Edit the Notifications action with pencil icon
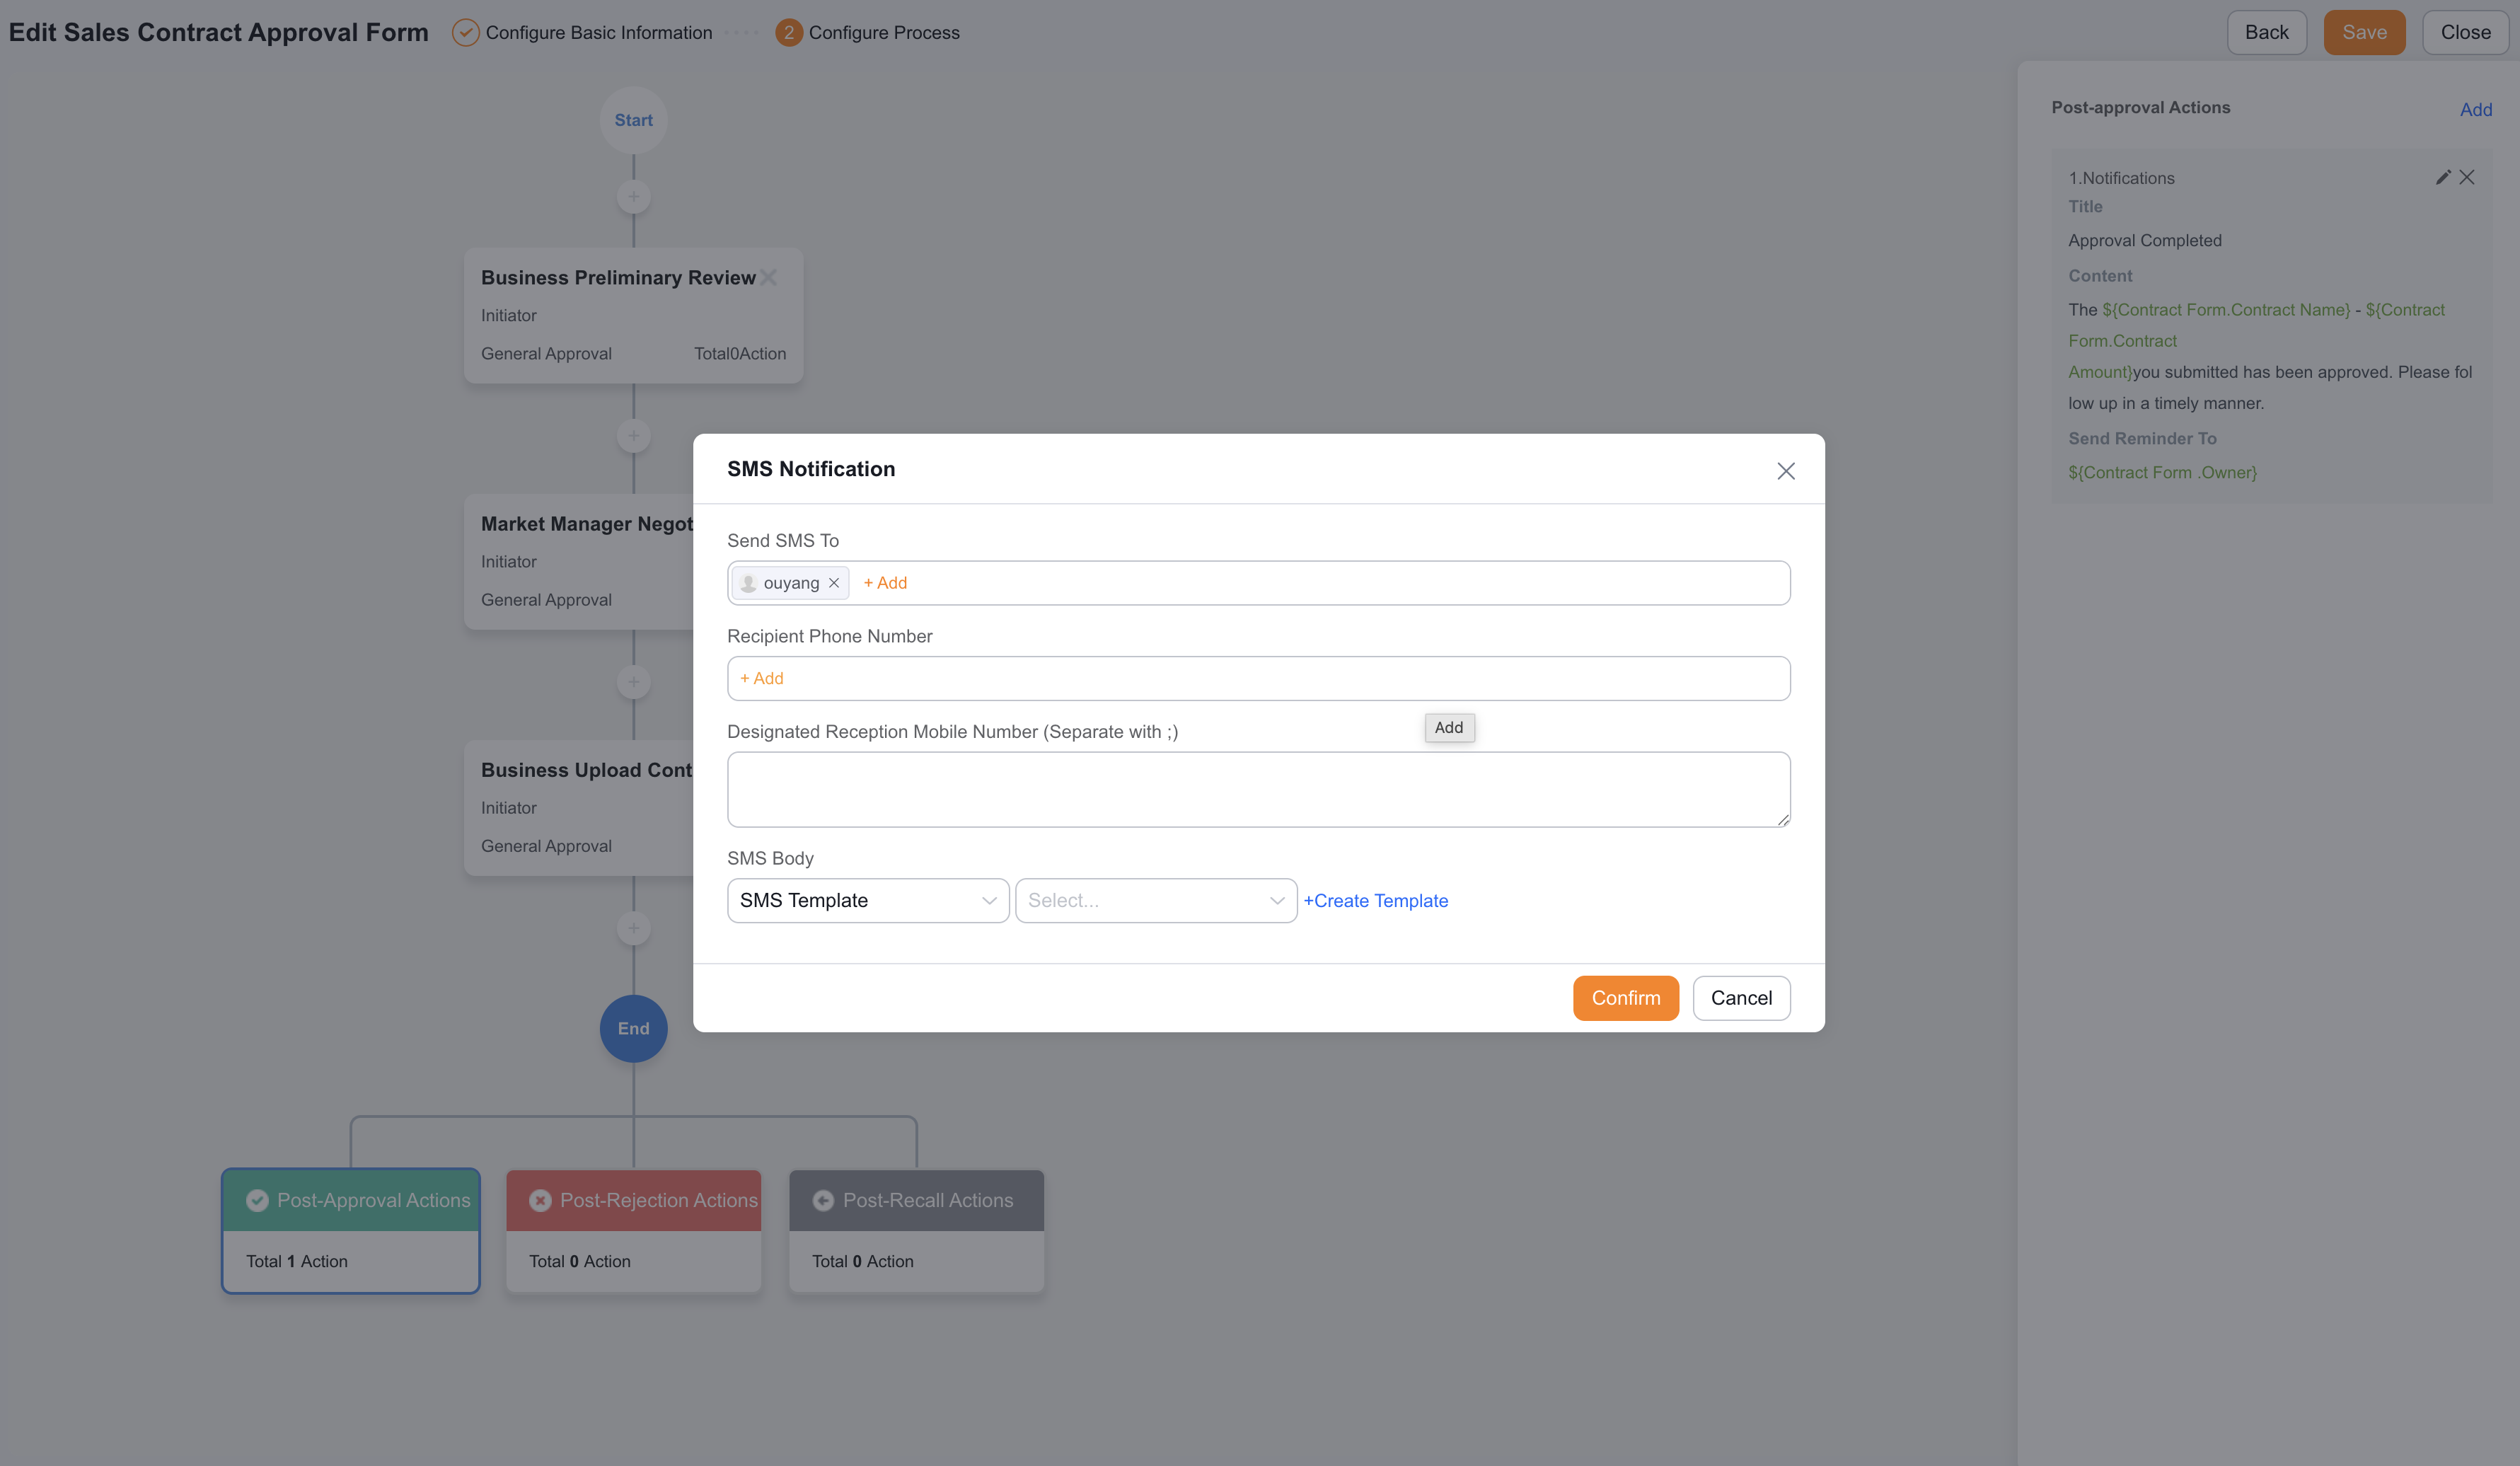Screen dimensions: 2520x1466 point(2443,177)
